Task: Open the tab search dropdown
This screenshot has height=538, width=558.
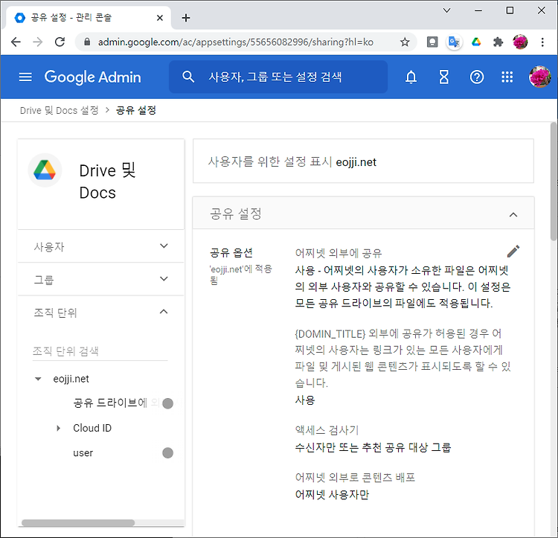Action: [446, 10]
